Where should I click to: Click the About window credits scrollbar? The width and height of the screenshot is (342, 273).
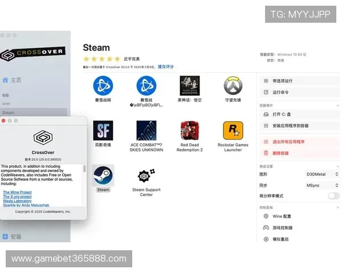(x=84, y=169)
